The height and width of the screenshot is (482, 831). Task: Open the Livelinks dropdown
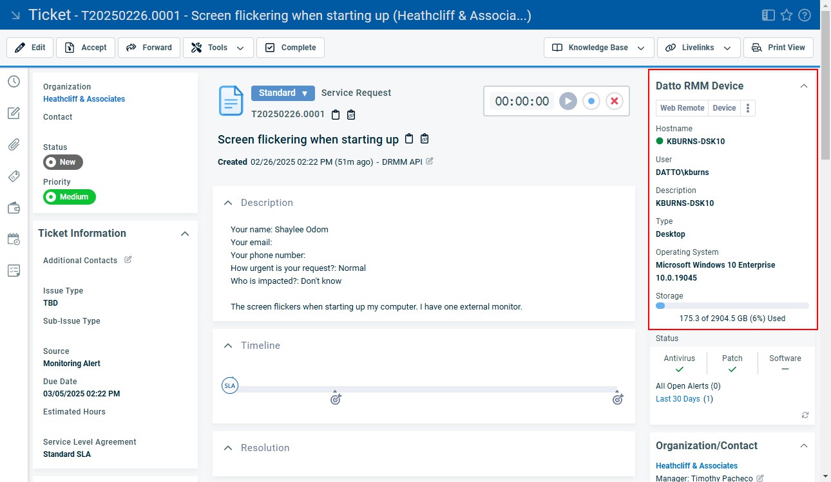698,48
